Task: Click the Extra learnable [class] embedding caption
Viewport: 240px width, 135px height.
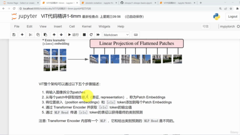Action: tap(56, 42)
